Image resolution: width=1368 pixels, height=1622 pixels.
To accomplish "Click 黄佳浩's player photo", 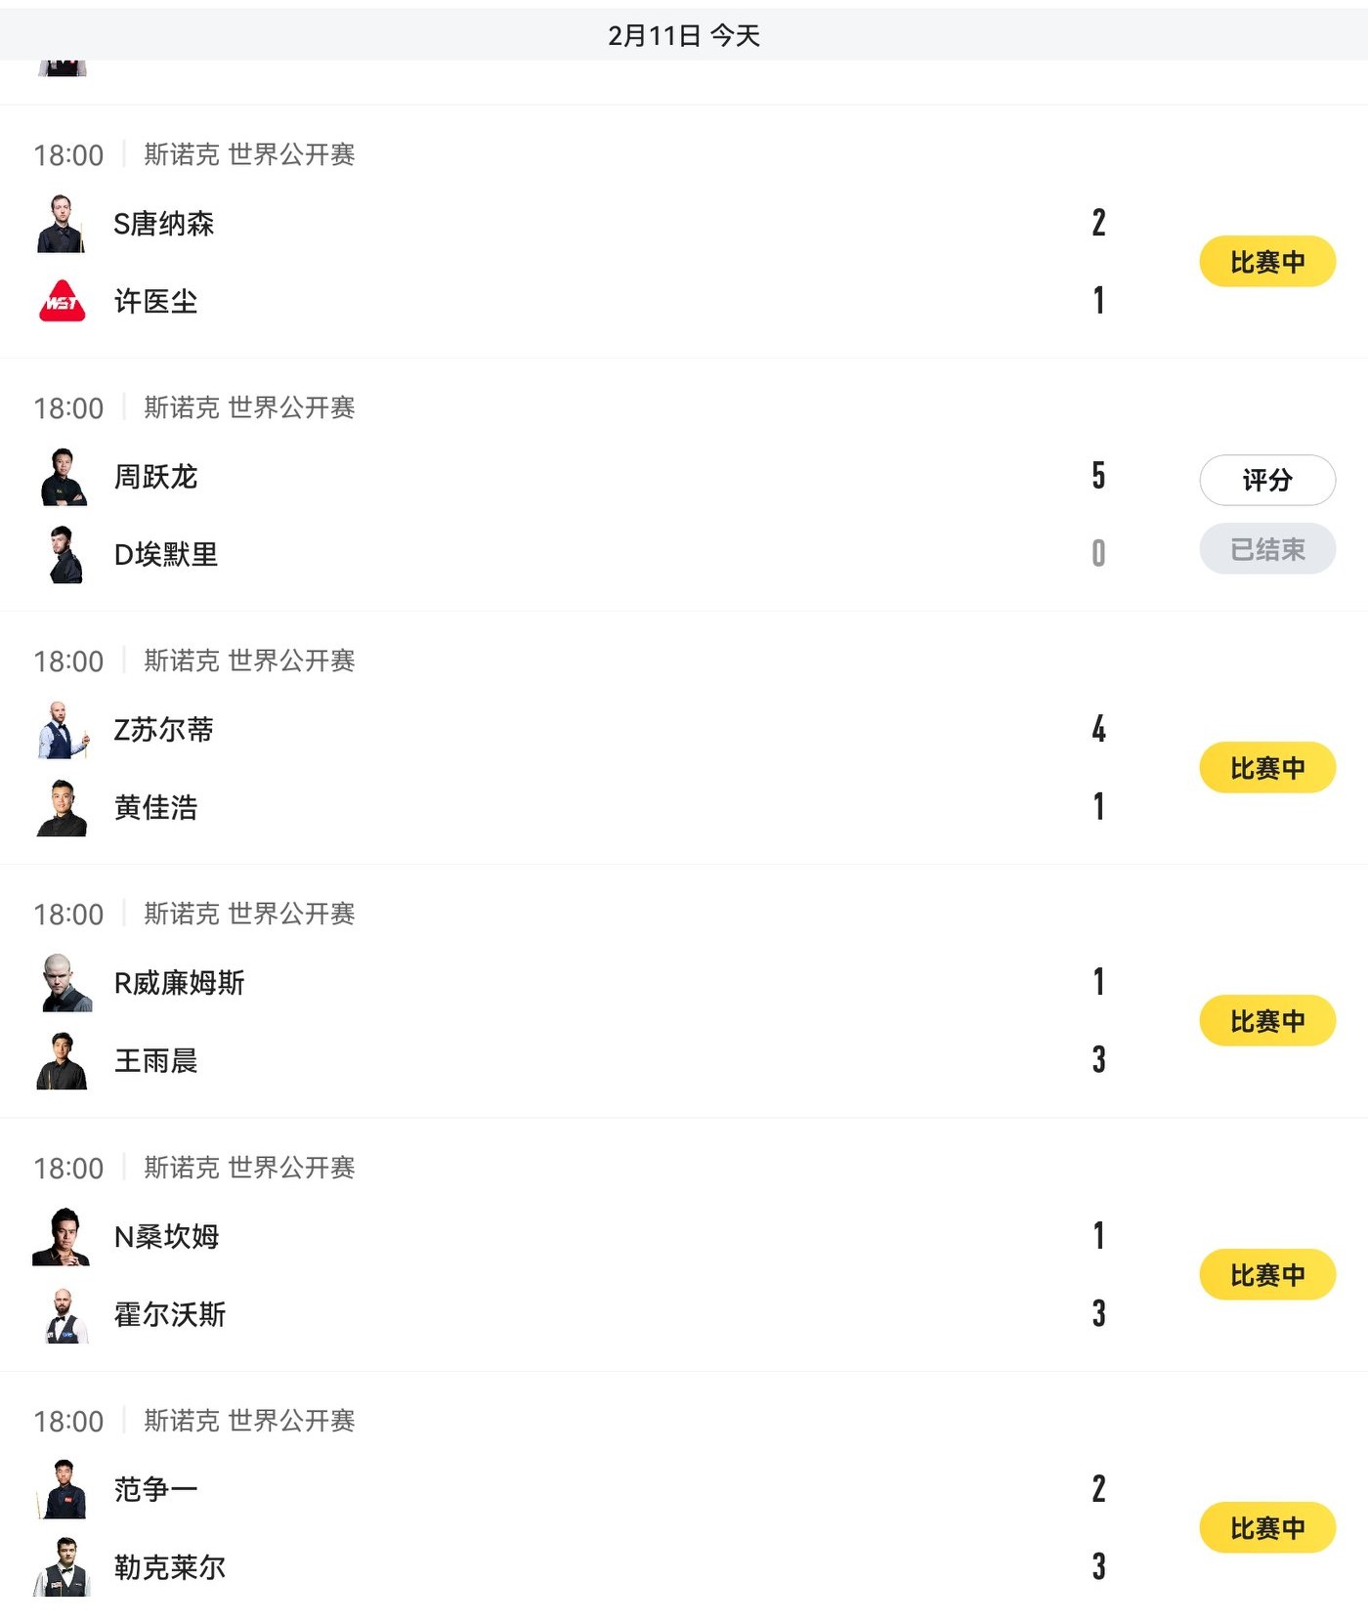I will pos(63,808).
